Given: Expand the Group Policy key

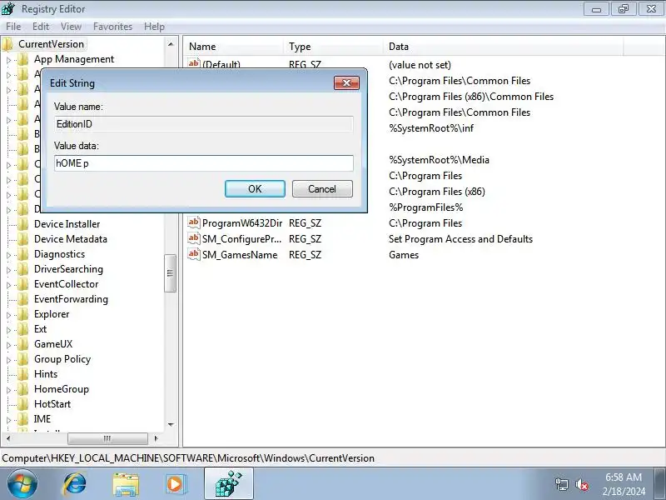Looking at the screenshot, I should tap(8, 360).
